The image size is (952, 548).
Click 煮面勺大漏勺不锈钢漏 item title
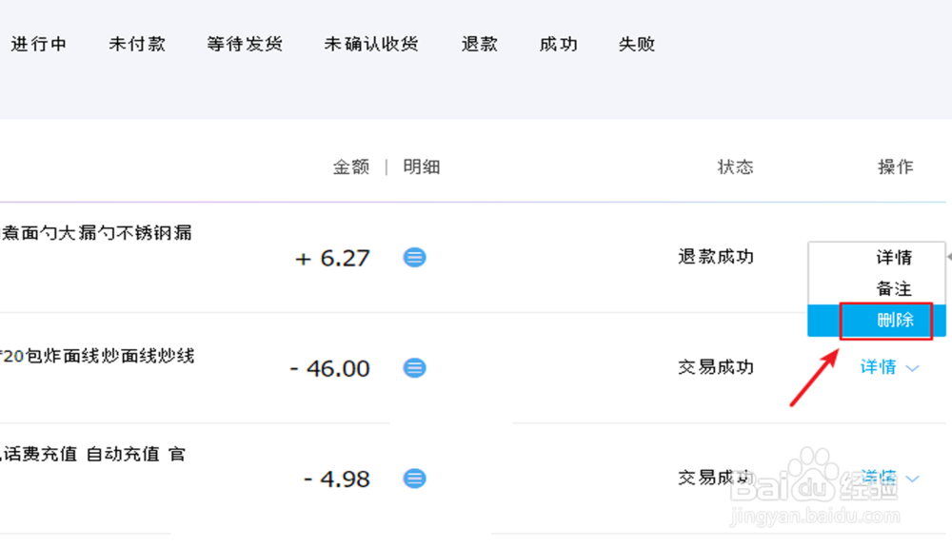pyautogui.click(x=96, y=233)
